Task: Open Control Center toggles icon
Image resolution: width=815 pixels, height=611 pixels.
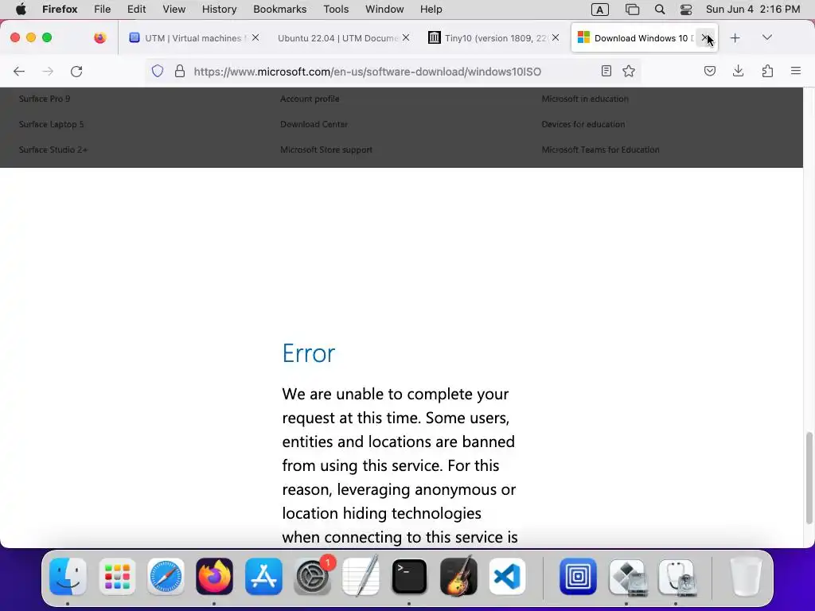Action: coord(686,10)
